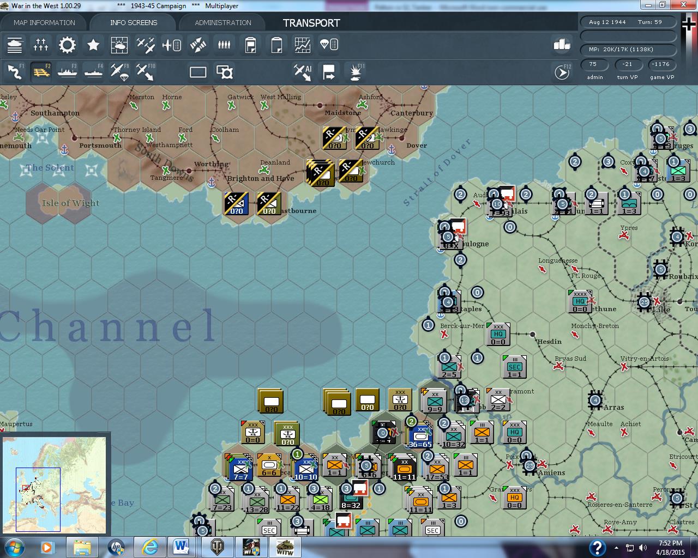Click the TRANSPORT mode title
Image resolution: width=698 pixels, height=558 pixels.
click(x=311, y=23)
